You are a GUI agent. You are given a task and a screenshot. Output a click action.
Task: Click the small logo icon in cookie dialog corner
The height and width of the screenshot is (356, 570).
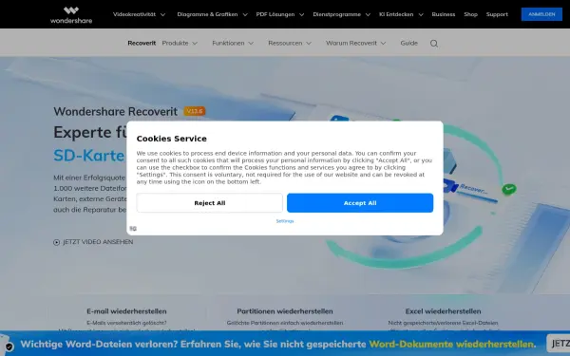[133, 229]
